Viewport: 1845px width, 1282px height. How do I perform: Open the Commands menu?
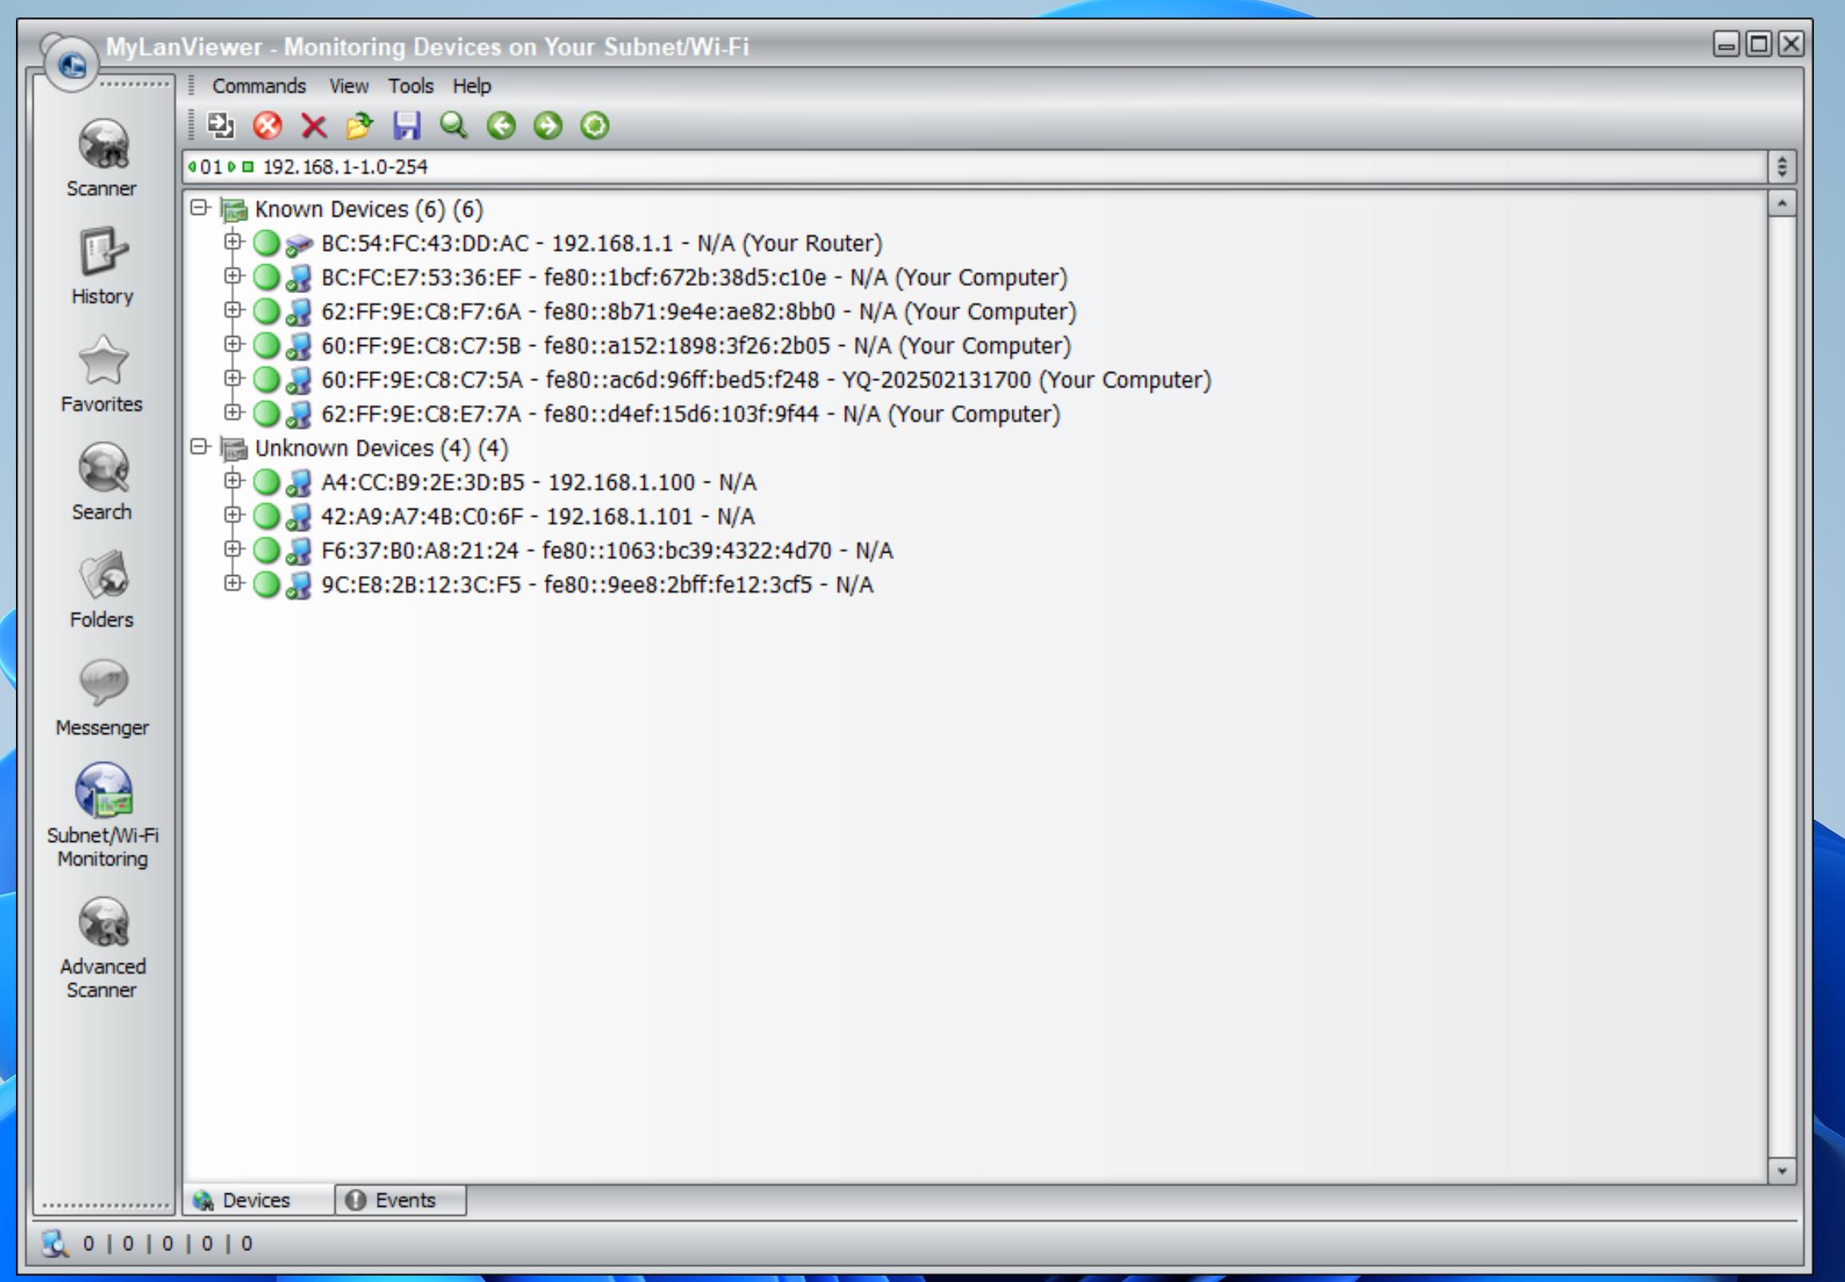[259, 86]
